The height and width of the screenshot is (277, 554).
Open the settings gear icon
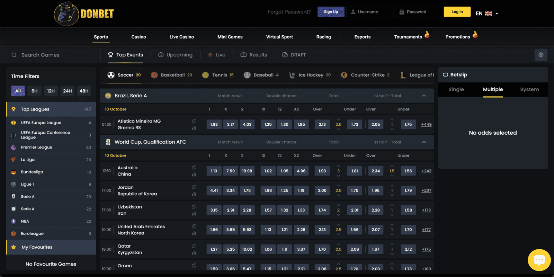coord(541,55)
